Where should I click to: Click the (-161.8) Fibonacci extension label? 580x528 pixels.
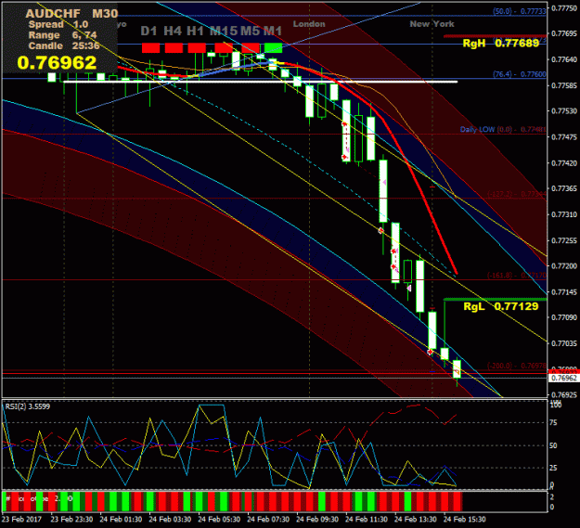pos(517,276)
